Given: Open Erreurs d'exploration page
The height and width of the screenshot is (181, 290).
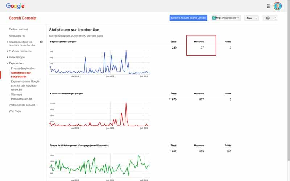Looking at the screenshot, I should [x=23, y=68].
